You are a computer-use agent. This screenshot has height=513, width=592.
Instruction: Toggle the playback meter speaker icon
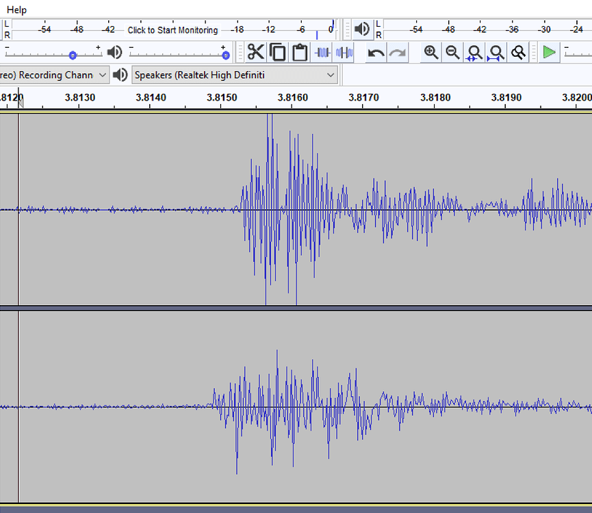point(362,29)
